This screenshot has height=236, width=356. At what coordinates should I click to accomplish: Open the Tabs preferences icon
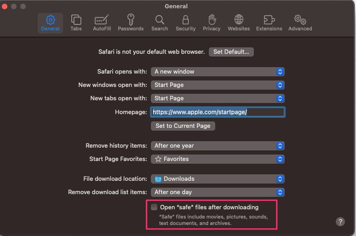pos(76,20)
